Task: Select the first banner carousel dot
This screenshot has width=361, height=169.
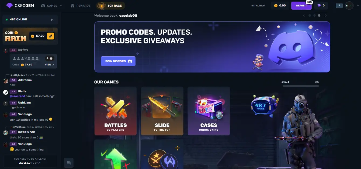Action: click(309, 16)
